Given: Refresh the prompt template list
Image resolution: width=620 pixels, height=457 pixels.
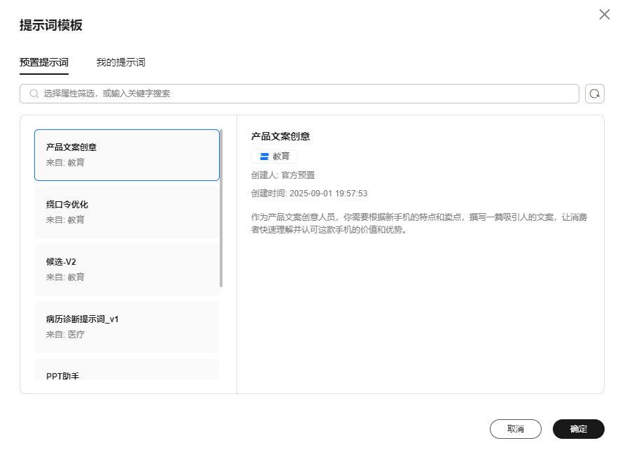Looking at the screenshot, I should click(x=594, y=94).
